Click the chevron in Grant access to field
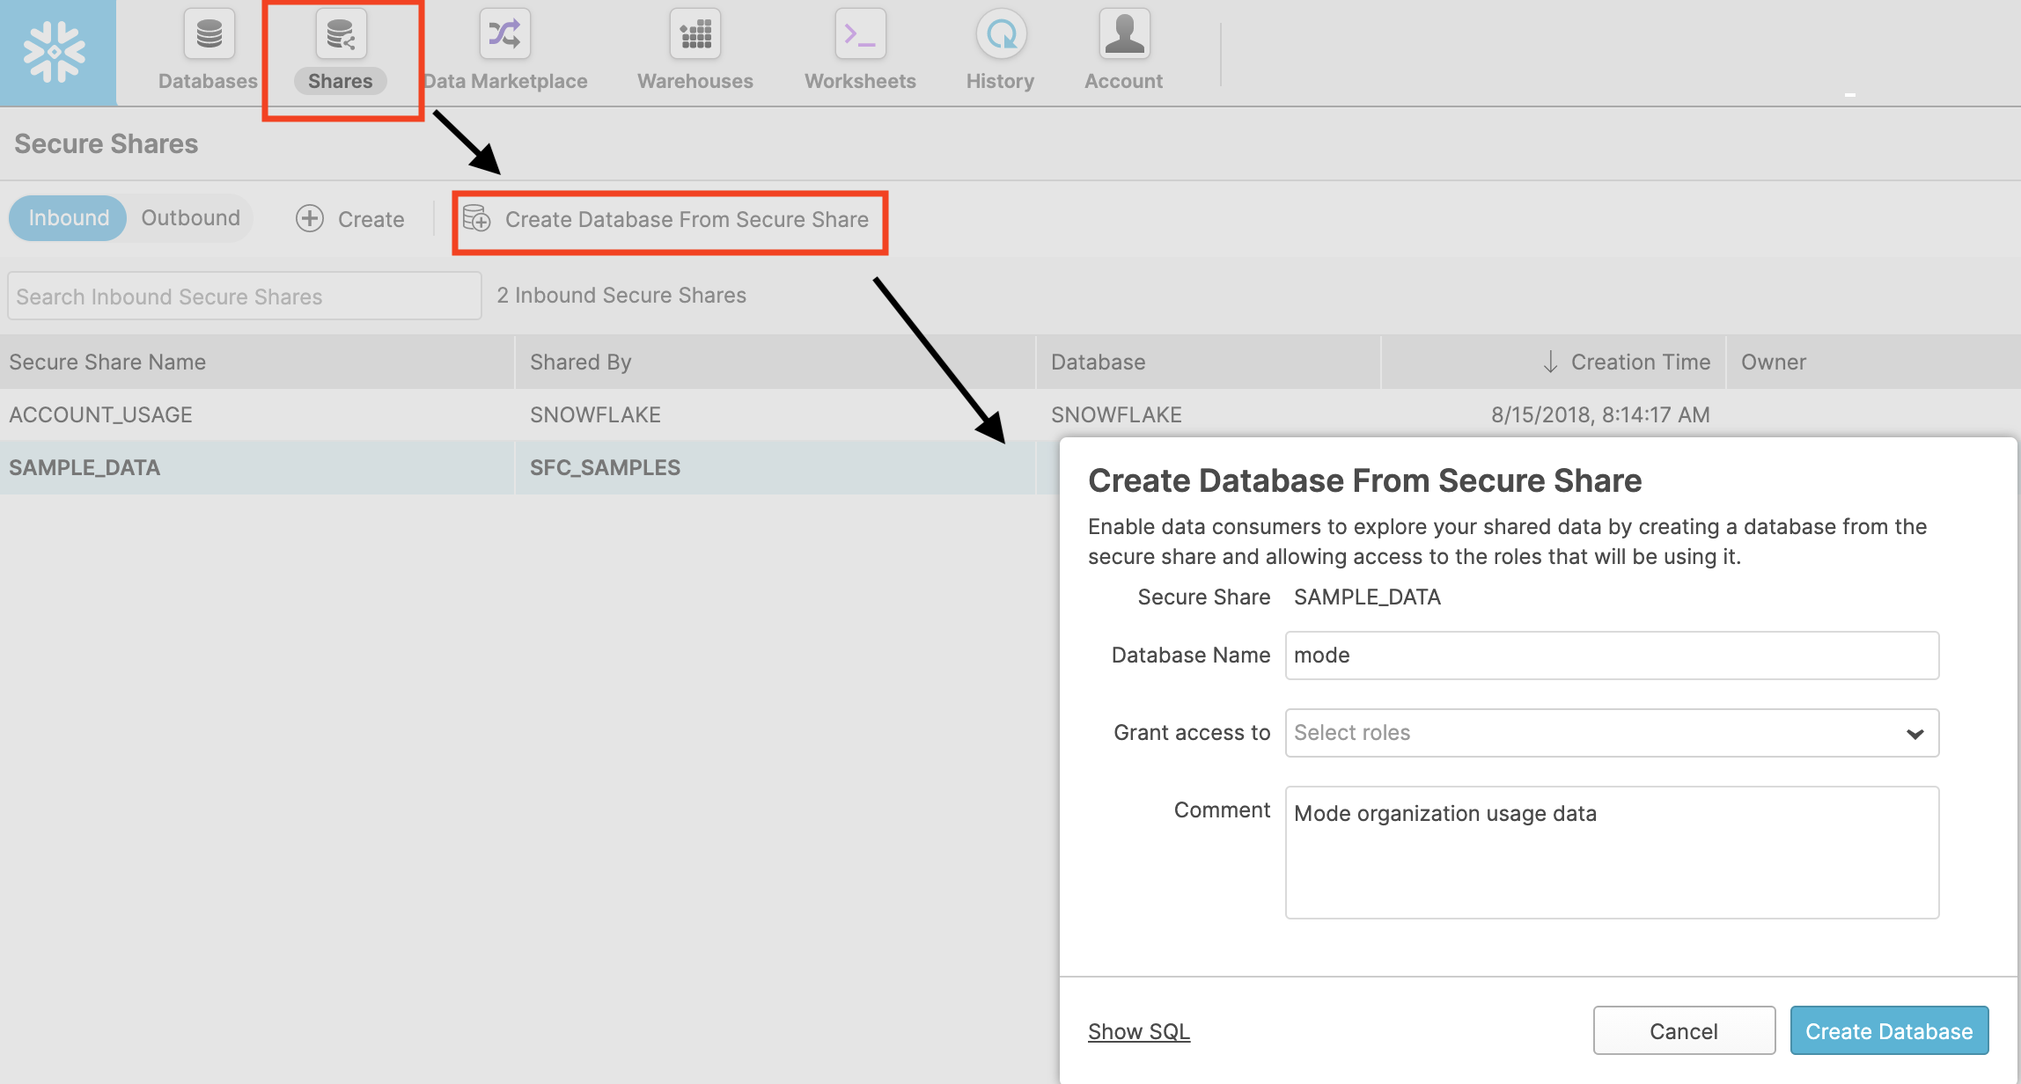 tap(1914, 734)
